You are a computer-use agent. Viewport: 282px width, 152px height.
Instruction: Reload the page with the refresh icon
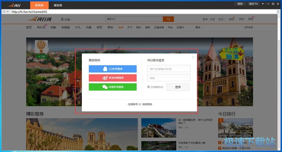pyautogui.click(x=278, y=12)
